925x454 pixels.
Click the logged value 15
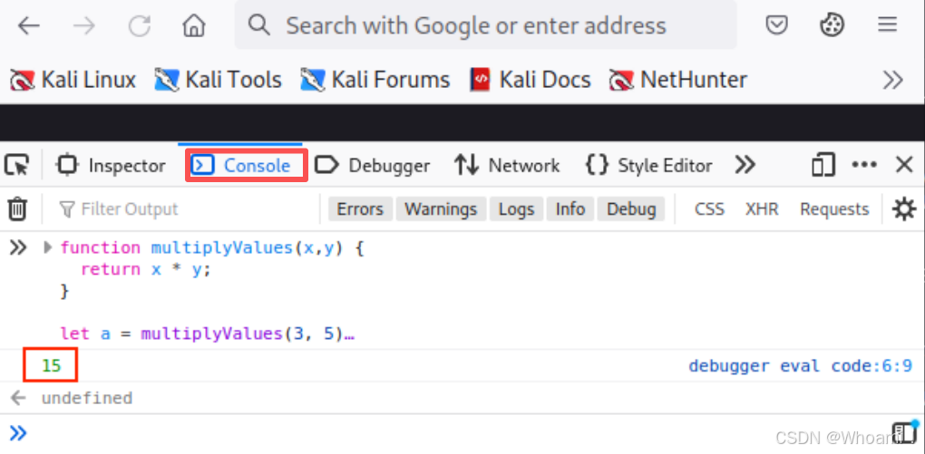(52, 366)
